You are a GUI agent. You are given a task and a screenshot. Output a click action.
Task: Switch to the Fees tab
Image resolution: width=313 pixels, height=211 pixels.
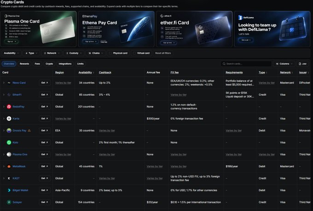(37, 64)
